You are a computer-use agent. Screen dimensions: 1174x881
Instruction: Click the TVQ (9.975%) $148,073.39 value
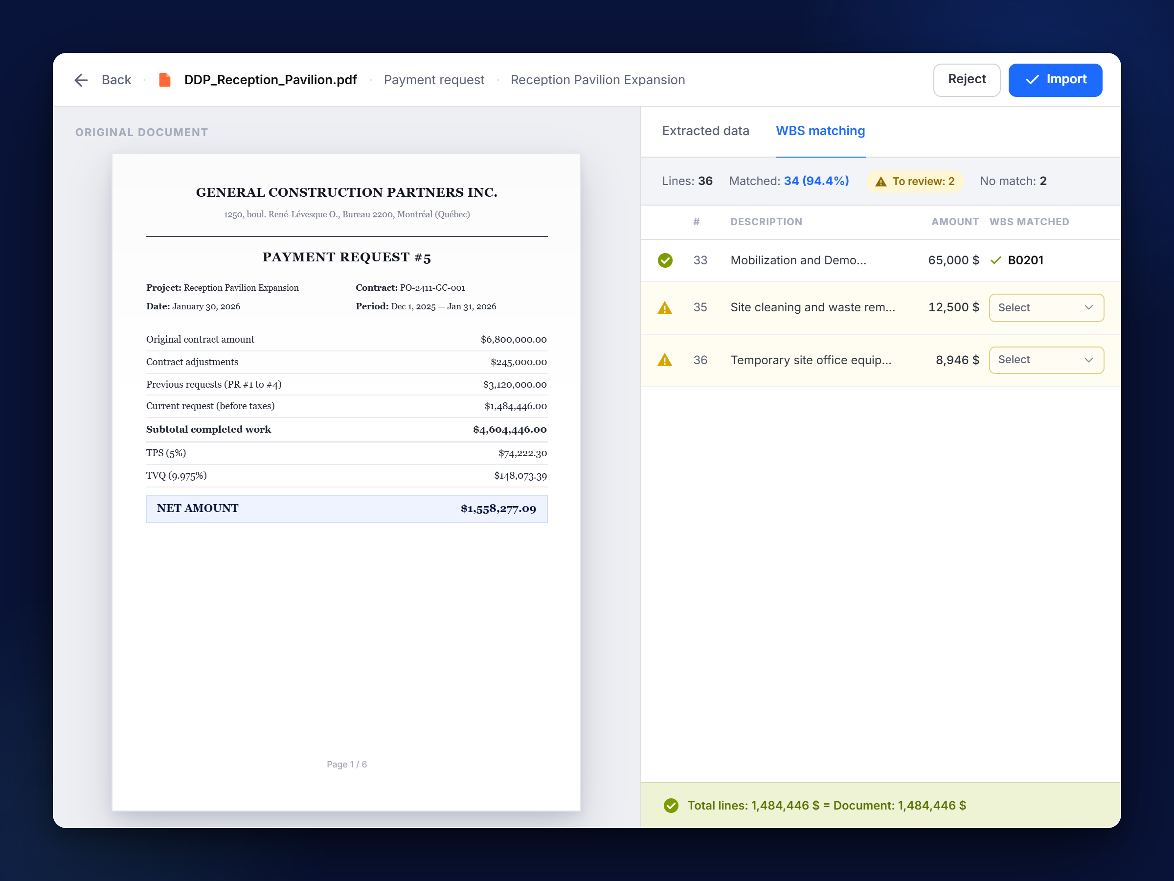pos(520,476)
